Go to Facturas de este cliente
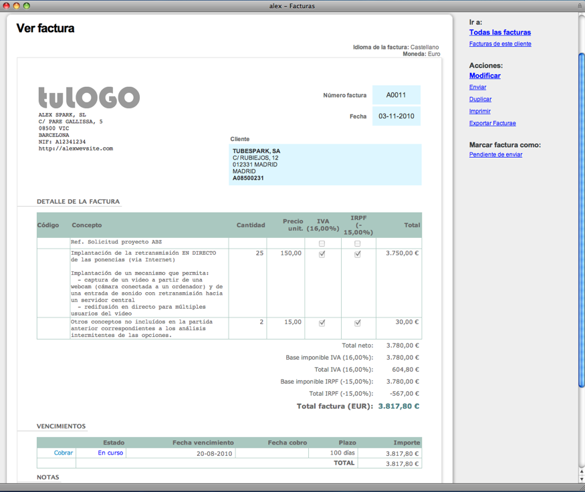 coord(500,44)
